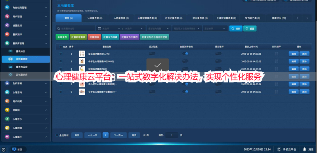Click 编辑 for 症状自评量表(SCL-90)
This screenshot has height=153, width=317.
[294, 54]
